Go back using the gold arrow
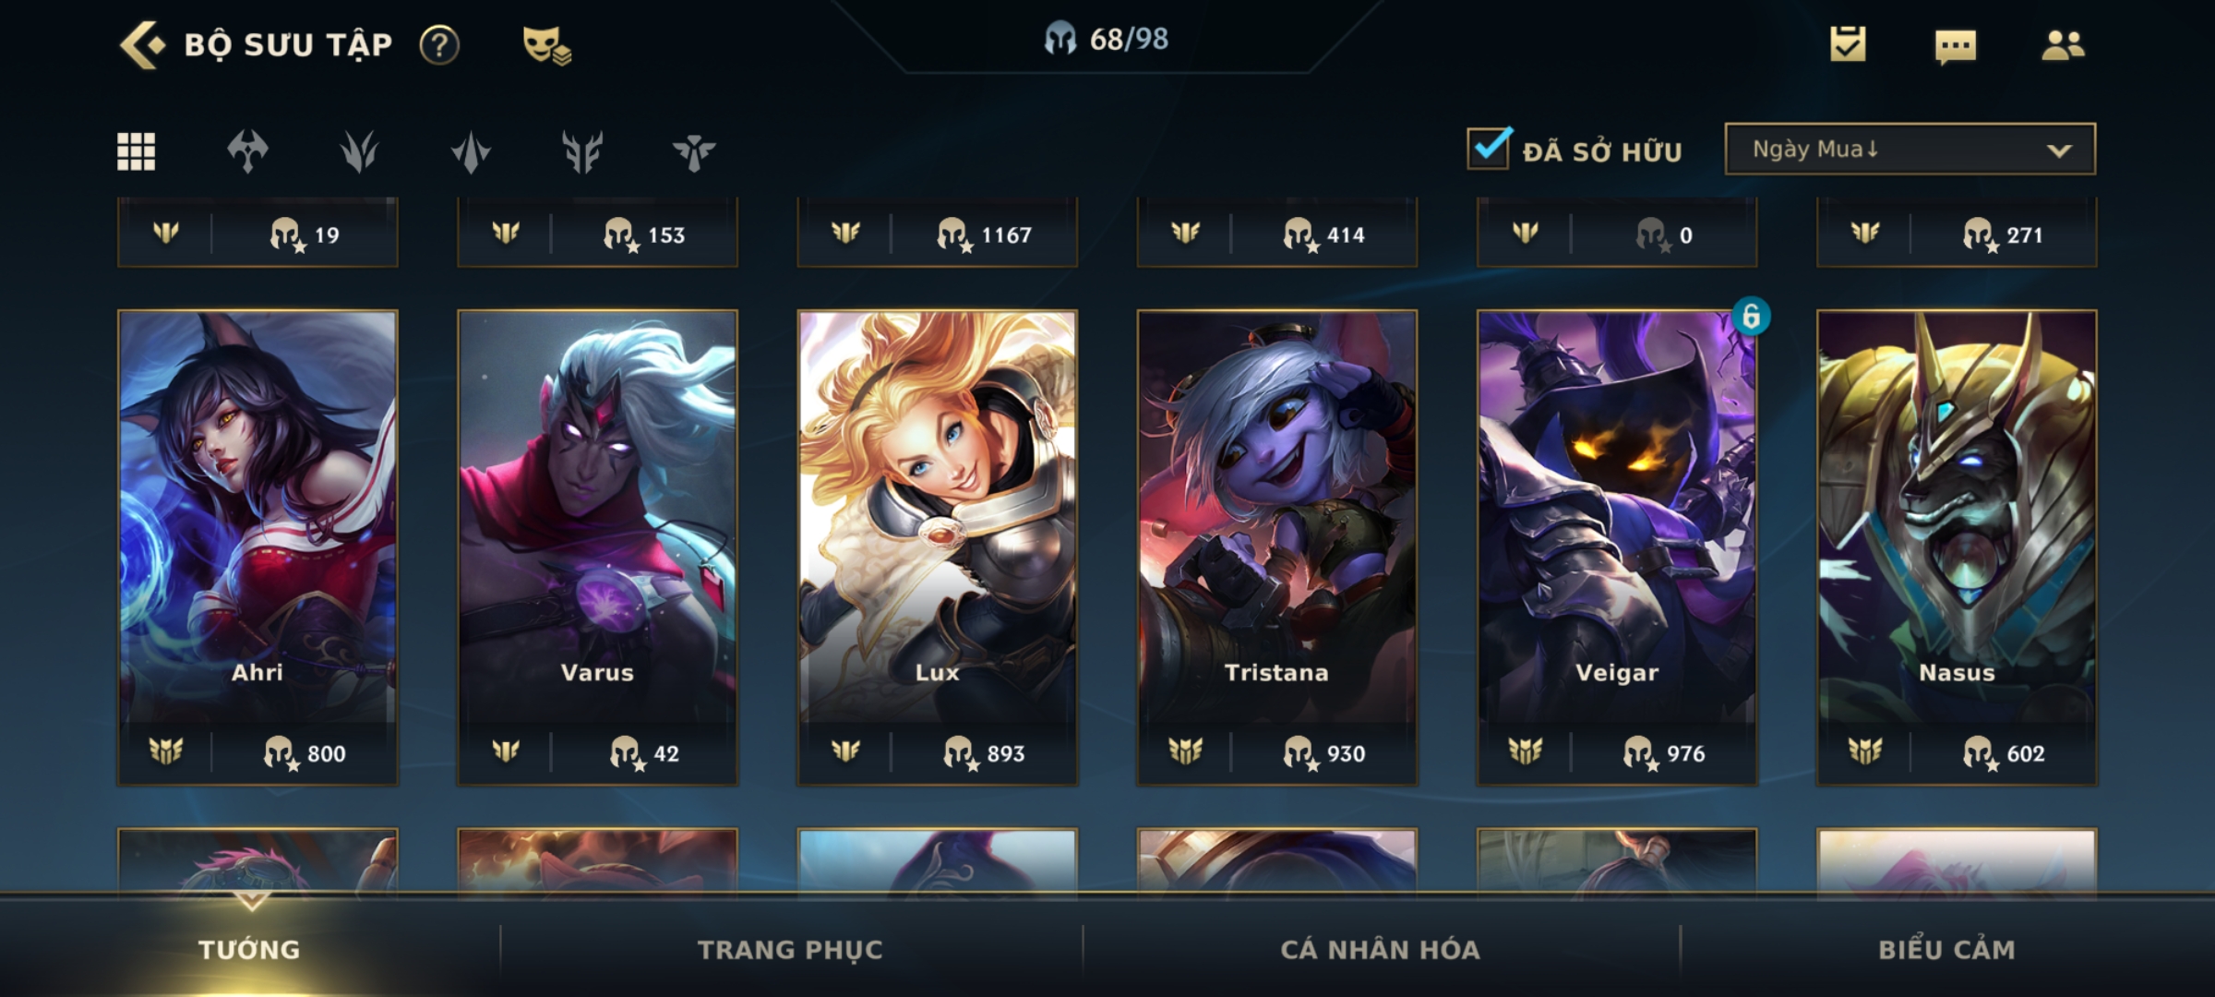Viewport: 2215px width, 997px height. point(142,44)
